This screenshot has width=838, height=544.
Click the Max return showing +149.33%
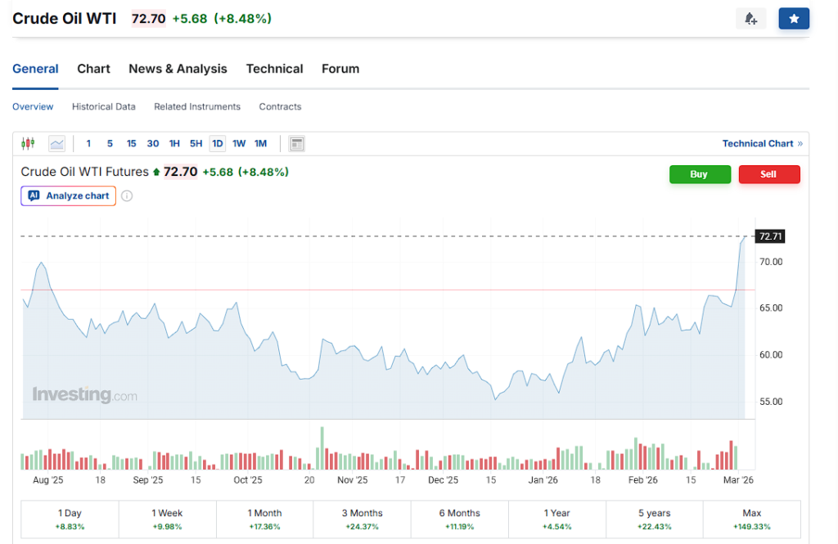coord(752,519)
